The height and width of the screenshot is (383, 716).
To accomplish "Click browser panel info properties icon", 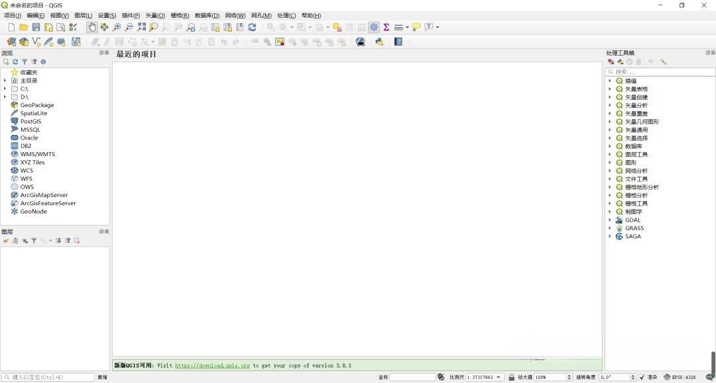I will (43, 62).
